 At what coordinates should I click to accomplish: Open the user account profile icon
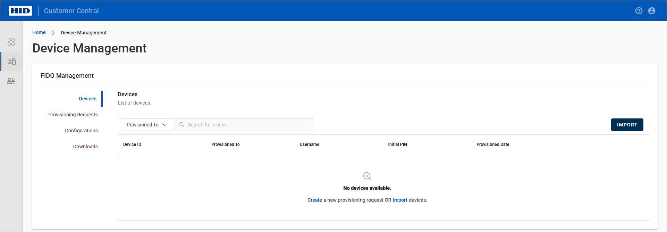point(651,11)
